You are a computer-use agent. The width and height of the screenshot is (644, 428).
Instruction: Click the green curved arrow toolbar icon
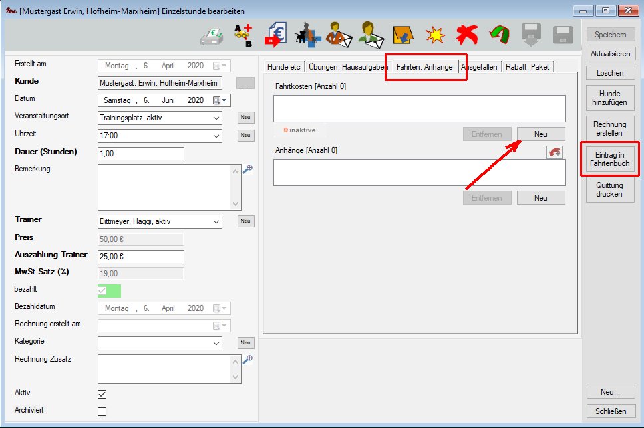(498, 35)
